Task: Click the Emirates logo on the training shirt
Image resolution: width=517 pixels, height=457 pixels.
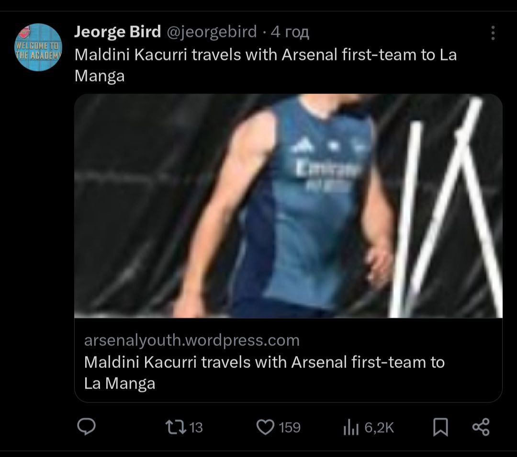Action: coord(328,169)
